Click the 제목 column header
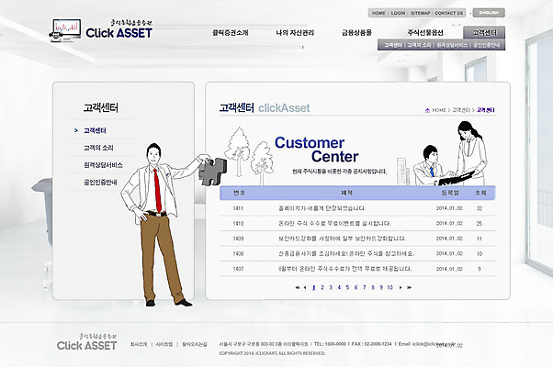 click(347, 193)
